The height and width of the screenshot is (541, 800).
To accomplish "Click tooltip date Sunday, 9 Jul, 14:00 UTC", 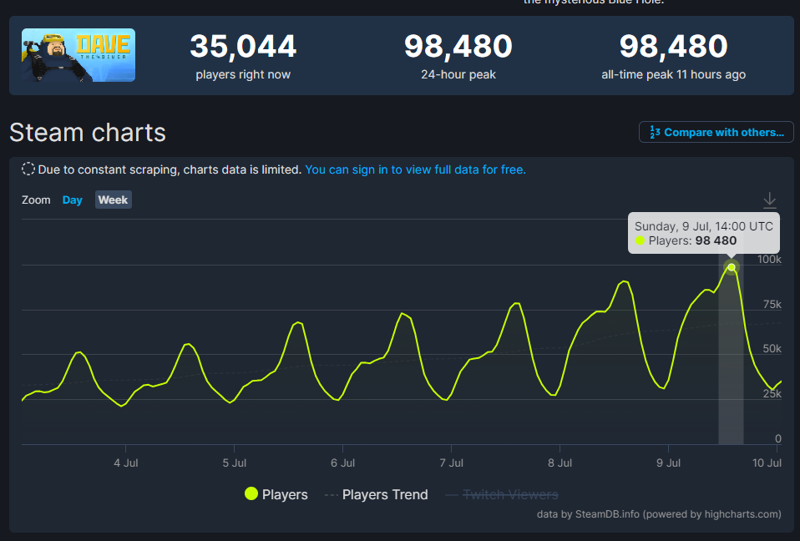I will [x=704, y=226].
